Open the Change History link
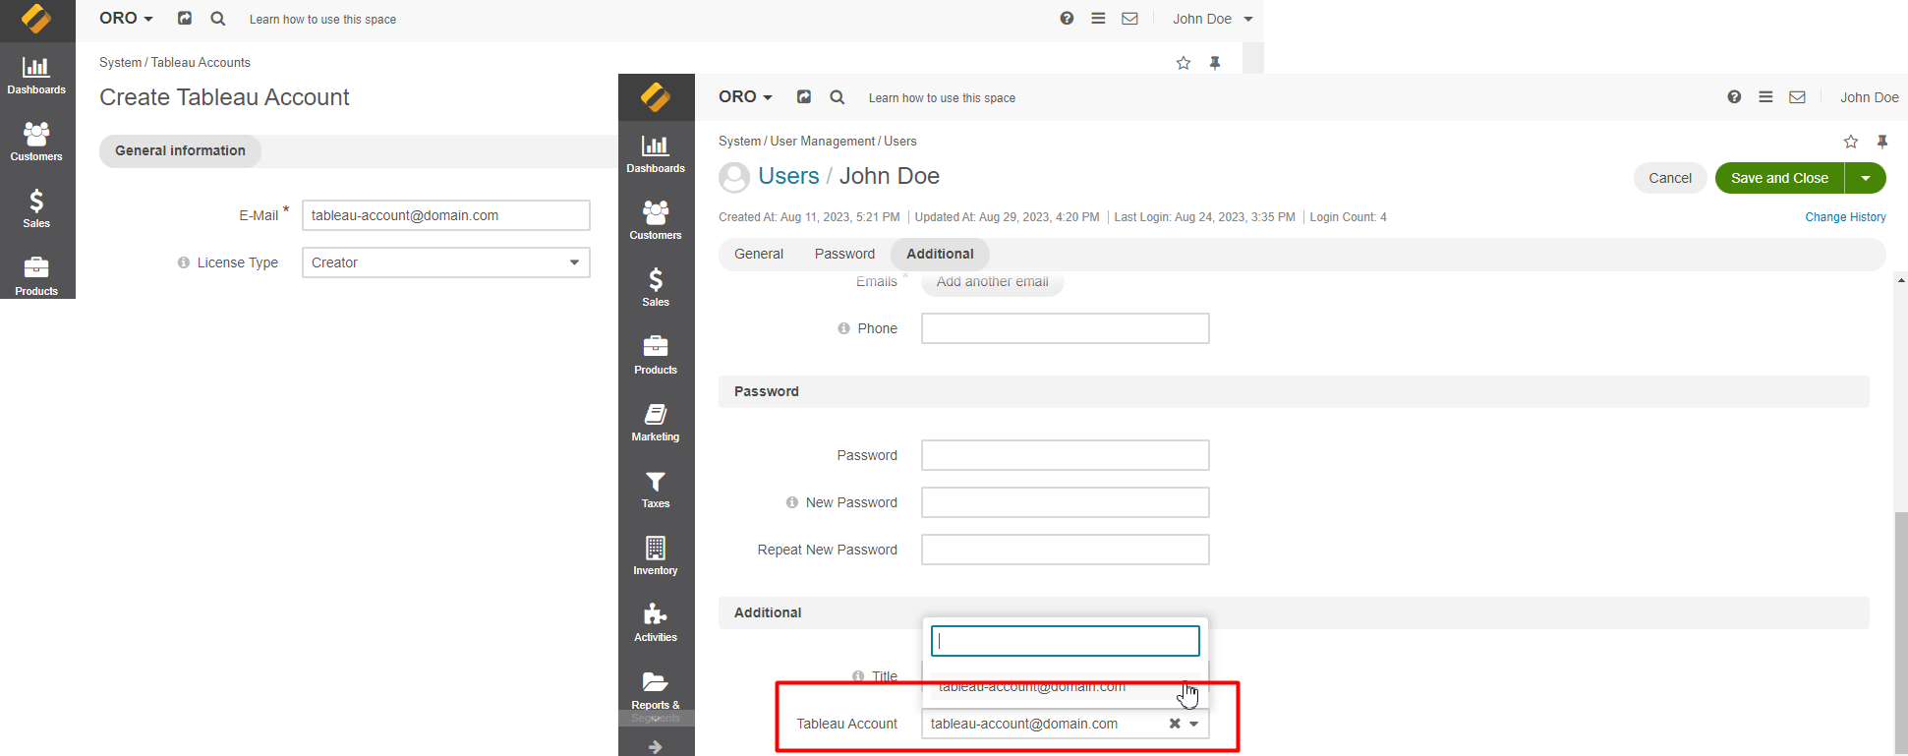This screenshot has height=756, width=1908. coord(1845,217)
